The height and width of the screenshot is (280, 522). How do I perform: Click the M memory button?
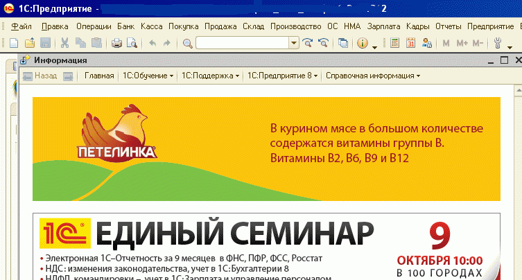click(x=446, y=43)
